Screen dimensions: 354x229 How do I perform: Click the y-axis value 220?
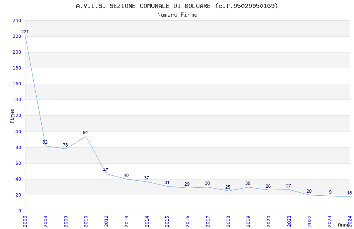tap(17, 36)
